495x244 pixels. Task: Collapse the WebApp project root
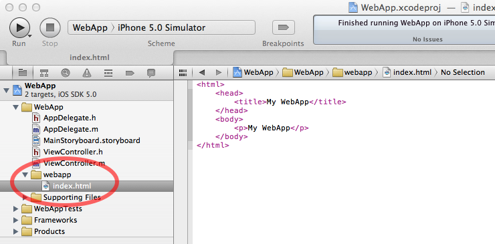[5, 91]
